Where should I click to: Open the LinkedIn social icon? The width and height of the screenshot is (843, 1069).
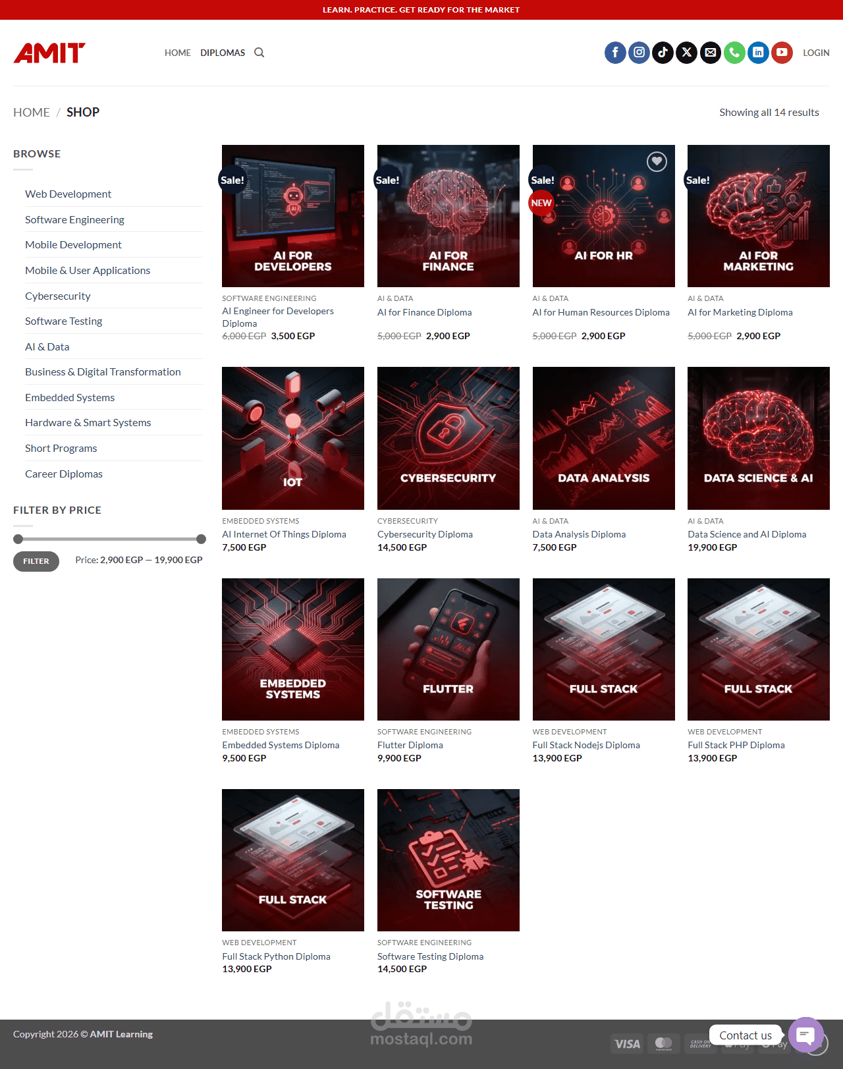[758, 53]
